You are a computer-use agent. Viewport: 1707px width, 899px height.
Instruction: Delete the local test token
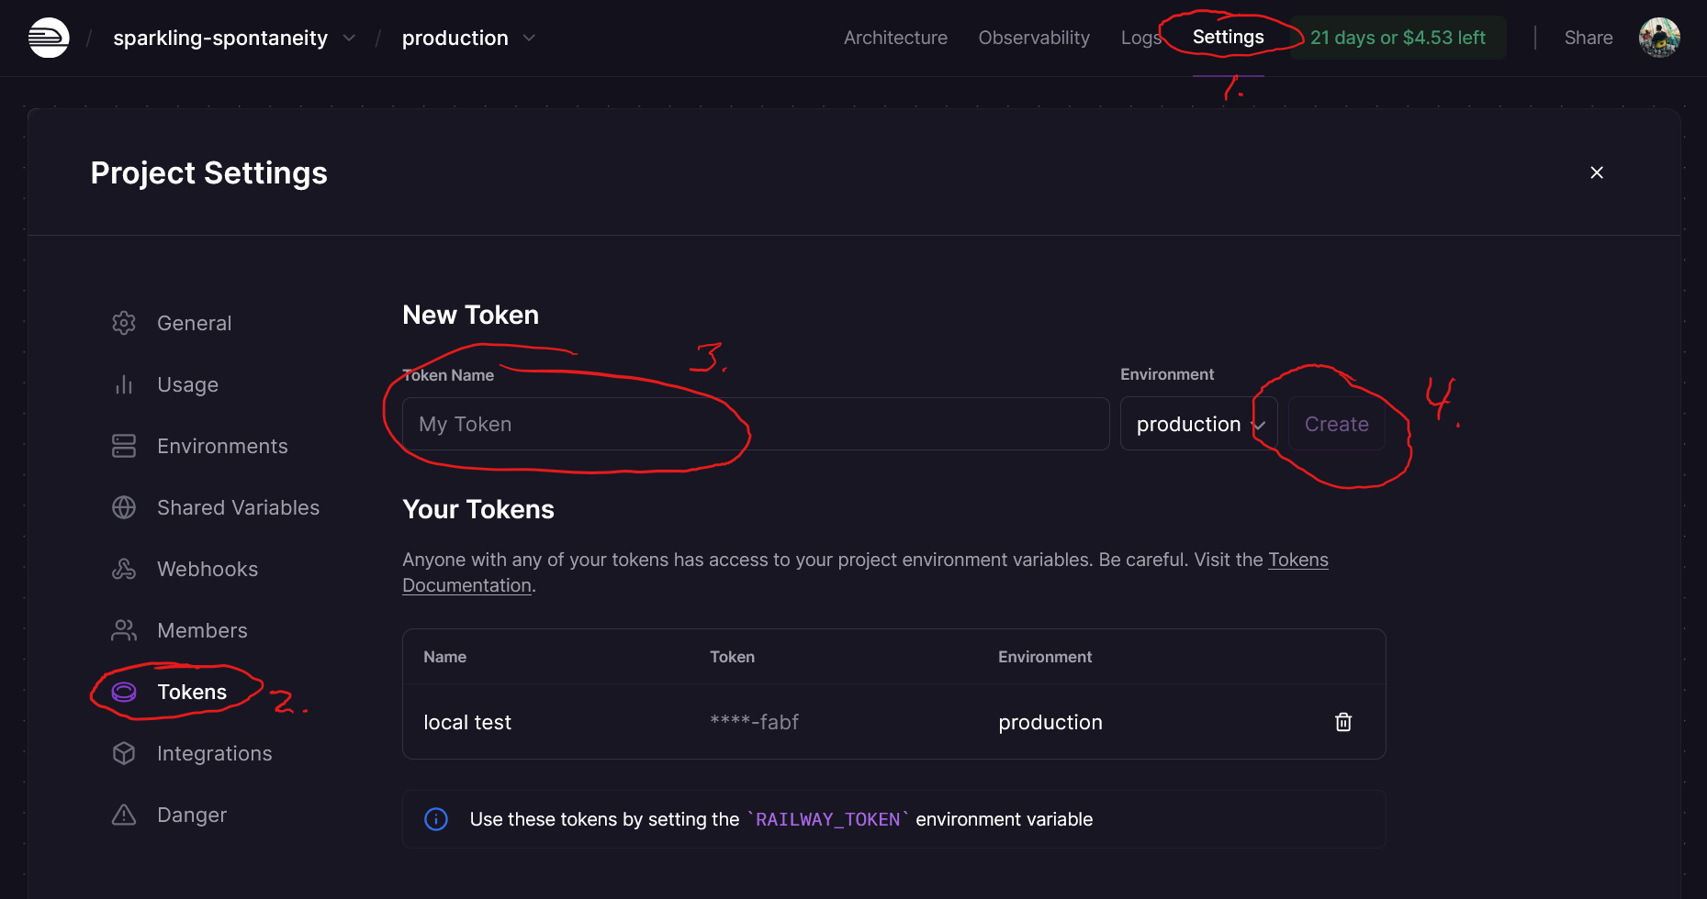(1342, 722)
